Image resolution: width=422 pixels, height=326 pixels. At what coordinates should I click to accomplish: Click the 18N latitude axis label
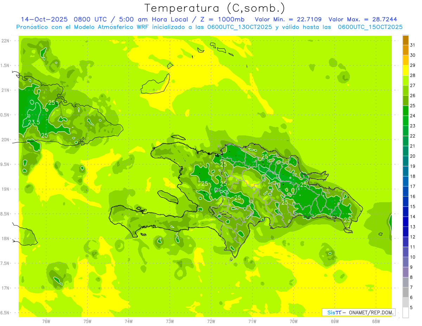pos(6,238)
